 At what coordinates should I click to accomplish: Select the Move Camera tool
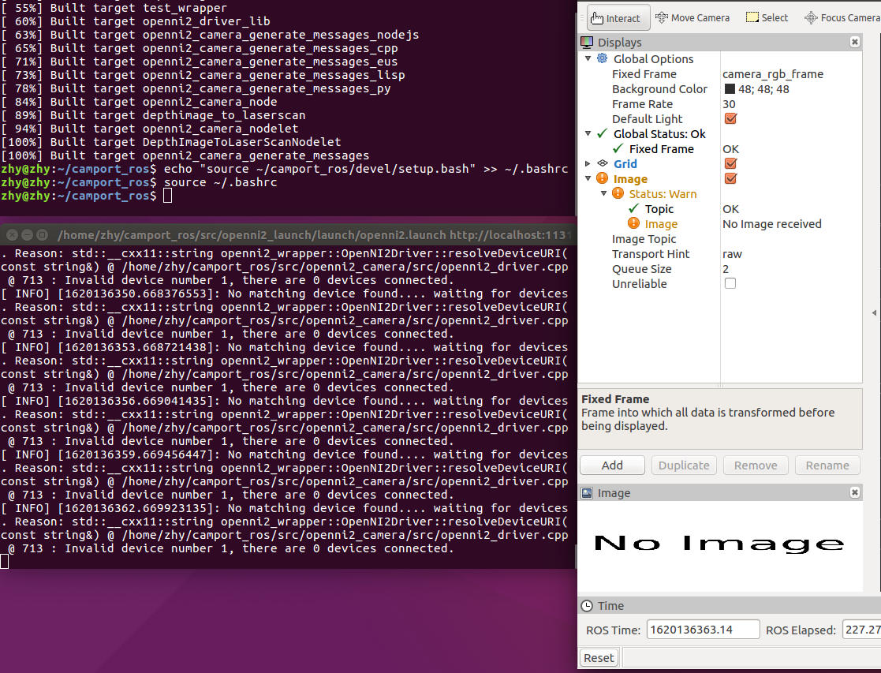pyautogui.click(x=692, y=17)
